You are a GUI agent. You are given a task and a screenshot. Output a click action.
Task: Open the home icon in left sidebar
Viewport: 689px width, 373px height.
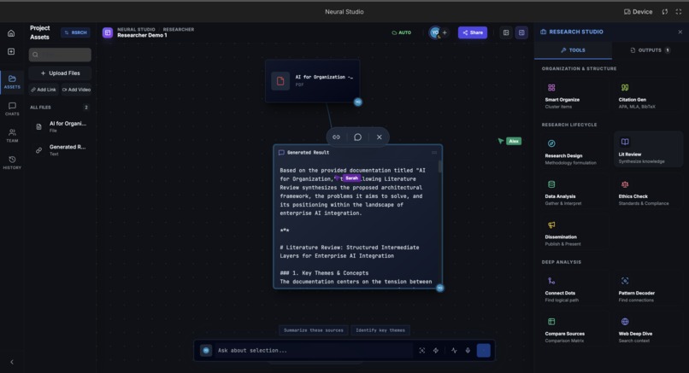pyautogui.click(x=11, y=33)
